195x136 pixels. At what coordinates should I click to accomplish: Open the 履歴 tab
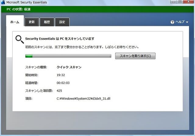(x=47, y=22)
